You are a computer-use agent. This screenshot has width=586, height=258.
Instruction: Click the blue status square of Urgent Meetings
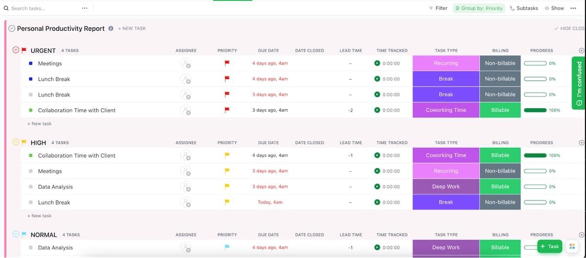point(31,63)
